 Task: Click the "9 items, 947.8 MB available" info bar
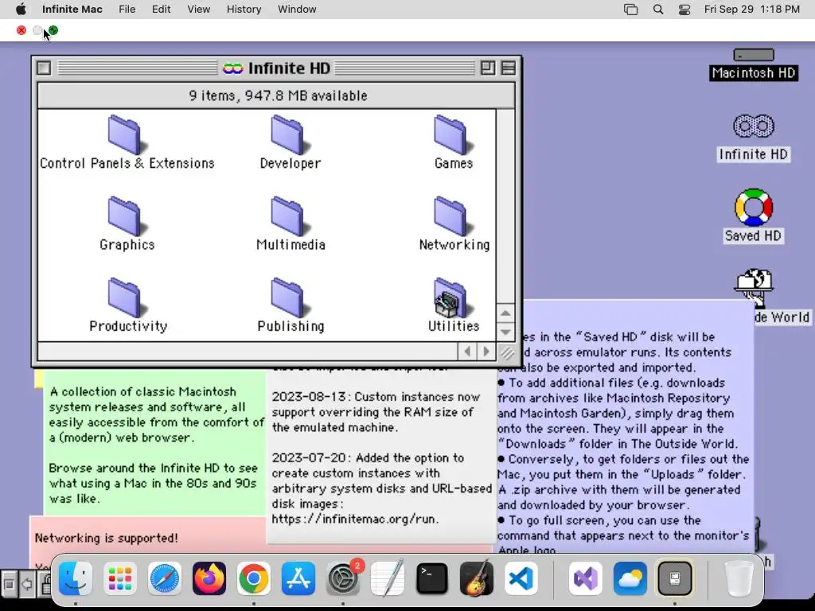(276, 95)
